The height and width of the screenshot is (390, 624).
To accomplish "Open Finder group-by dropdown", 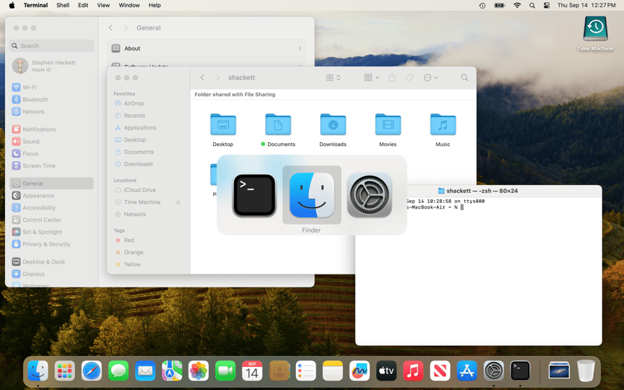I will click(371, 77).
